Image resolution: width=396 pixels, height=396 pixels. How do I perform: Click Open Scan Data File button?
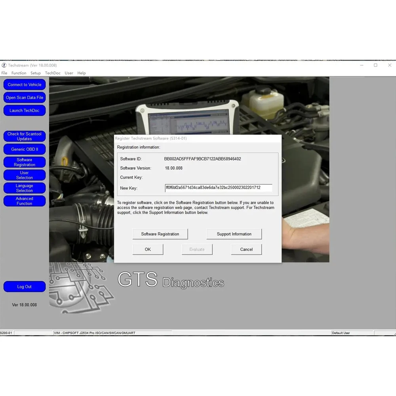25,97
